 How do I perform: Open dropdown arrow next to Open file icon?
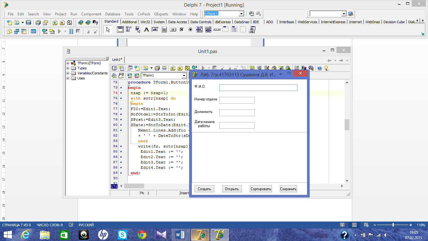pyautogui.click(x=23, y=23)
